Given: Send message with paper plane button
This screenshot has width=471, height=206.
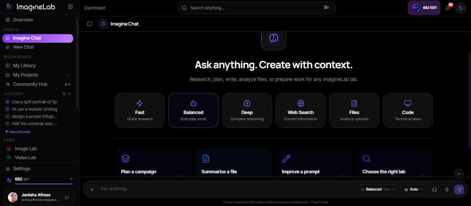Looking at the screenshot, I should coord(459,189).
